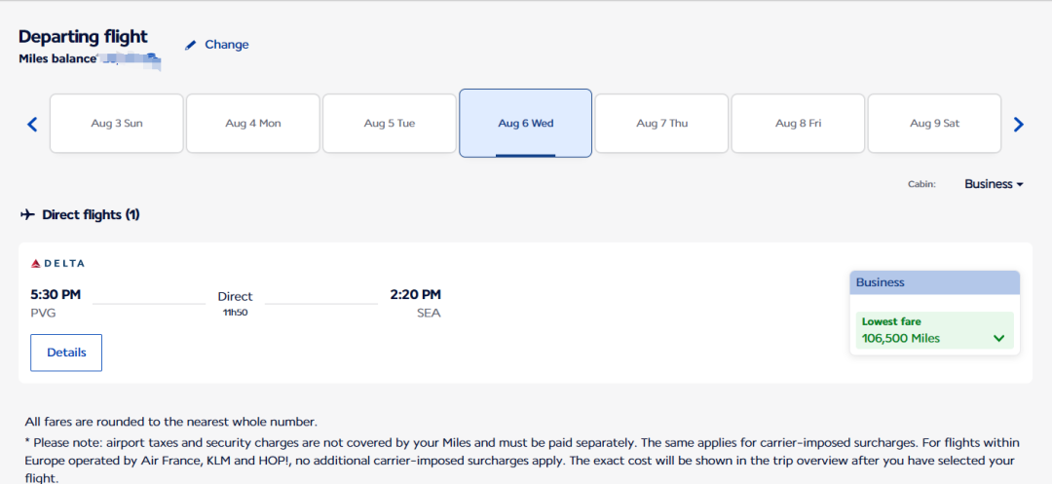The image size is (1052, 484).
Task: Go to previous dates with left arrow
Action: [x=32, y=124]
